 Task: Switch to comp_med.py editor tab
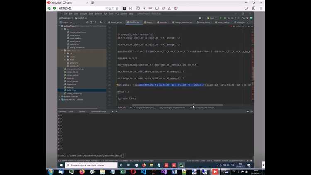(224, 22)
